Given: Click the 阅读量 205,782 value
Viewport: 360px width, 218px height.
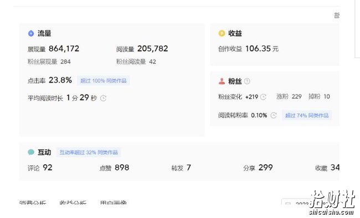Looking at the screenshot, I should click(153, 49).
